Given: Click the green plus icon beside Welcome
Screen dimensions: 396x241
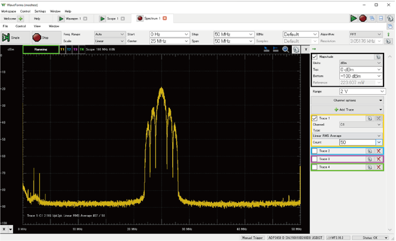Looking at the screenshot, I should (20, 19).
